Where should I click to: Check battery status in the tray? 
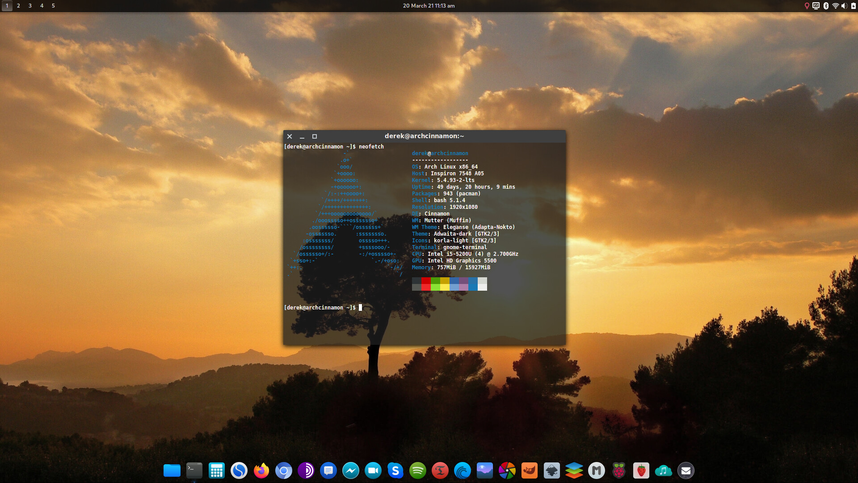pyautogui.click(x=854, y=6)
